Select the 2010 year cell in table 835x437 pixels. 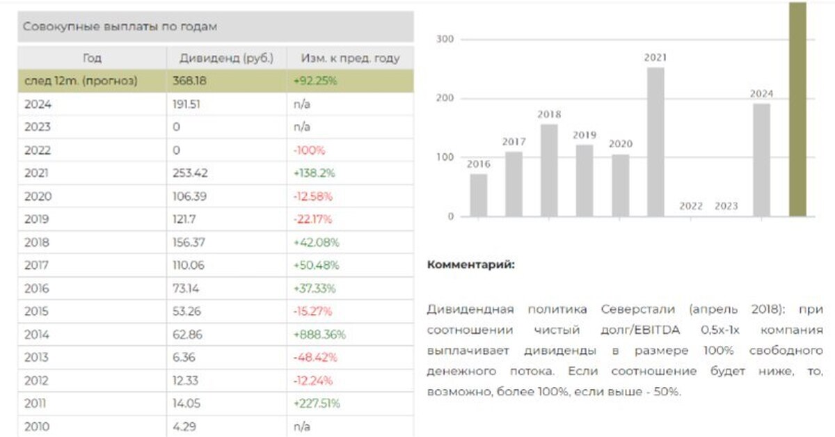pos(36,427)
